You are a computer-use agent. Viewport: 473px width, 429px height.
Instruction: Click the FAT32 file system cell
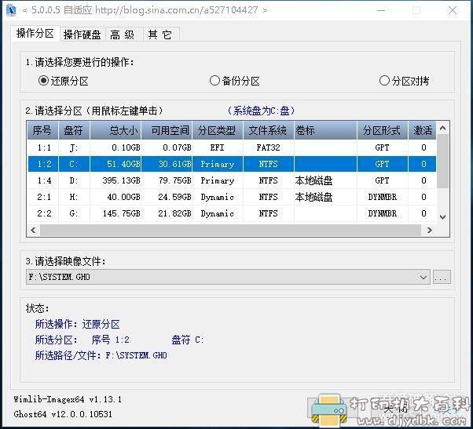(268, 147)
